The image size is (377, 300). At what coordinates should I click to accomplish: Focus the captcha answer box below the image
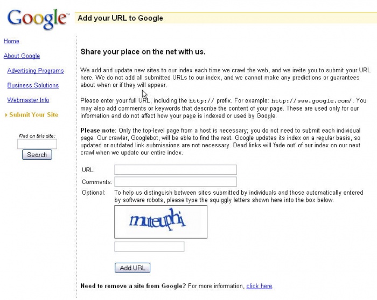(x=149, y=247)
